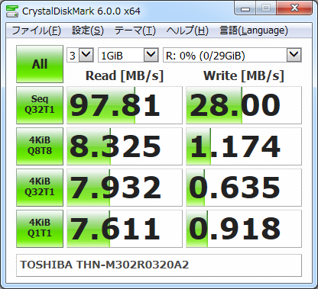Start the 4KiB Q1T1 test
Screen dimensions: 318x289
[x=40, y=229]
